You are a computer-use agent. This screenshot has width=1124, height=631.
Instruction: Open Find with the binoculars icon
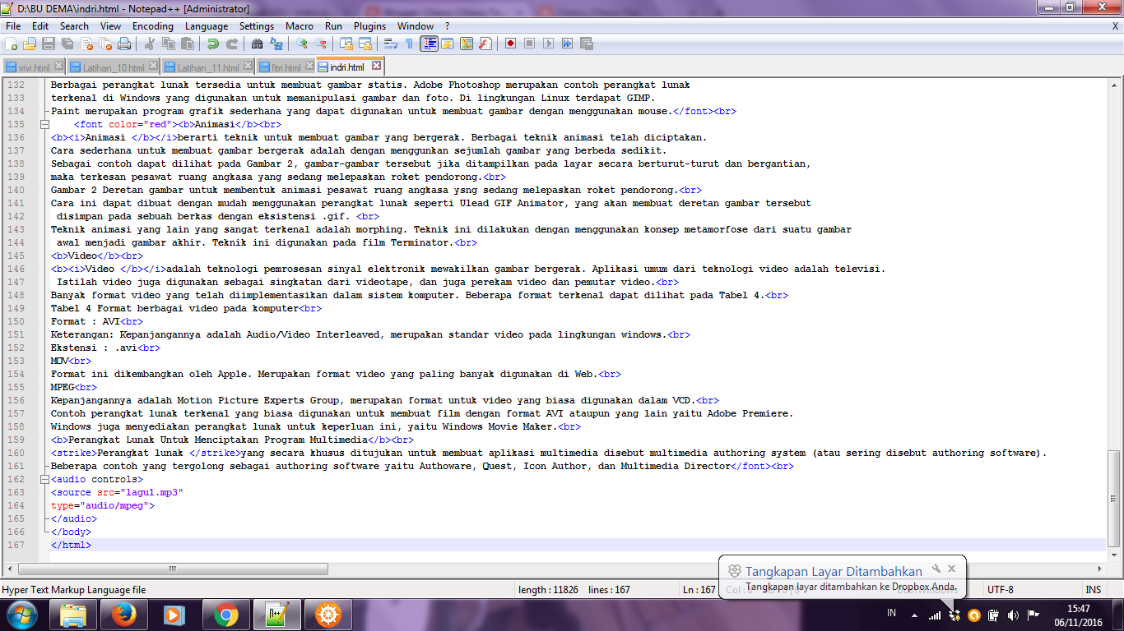(x=258, y=44)
